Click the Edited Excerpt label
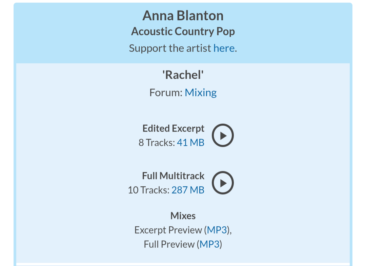Viewport: 366px width, 266px height. point(174,128)
